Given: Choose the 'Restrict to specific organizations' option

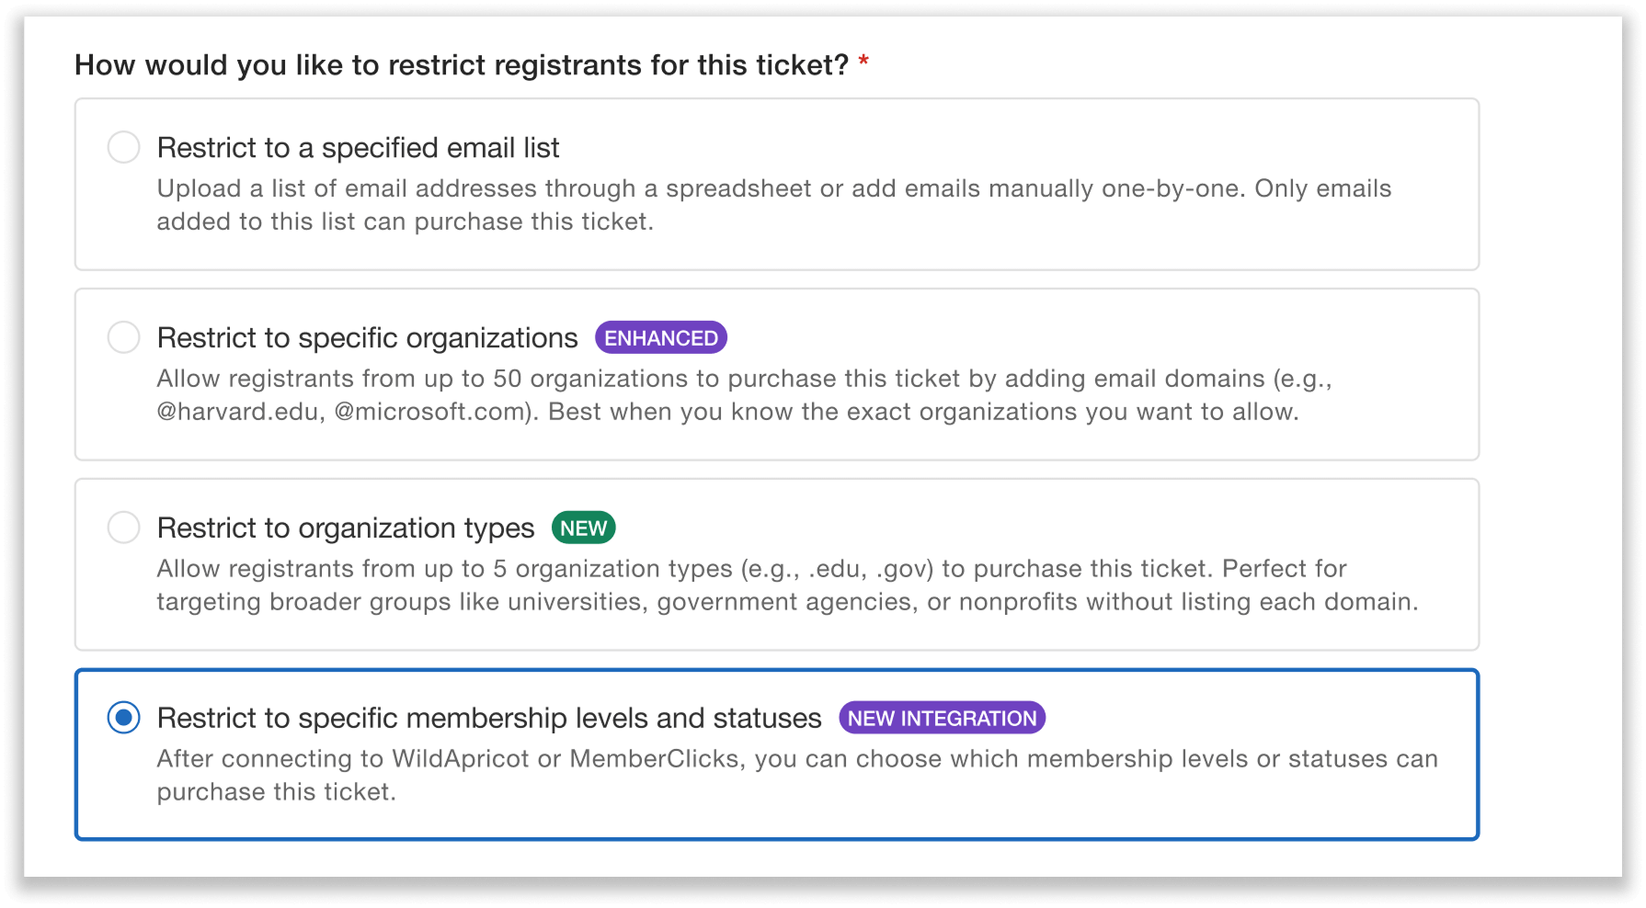Looking at the screenshot, I should [123, 337].
